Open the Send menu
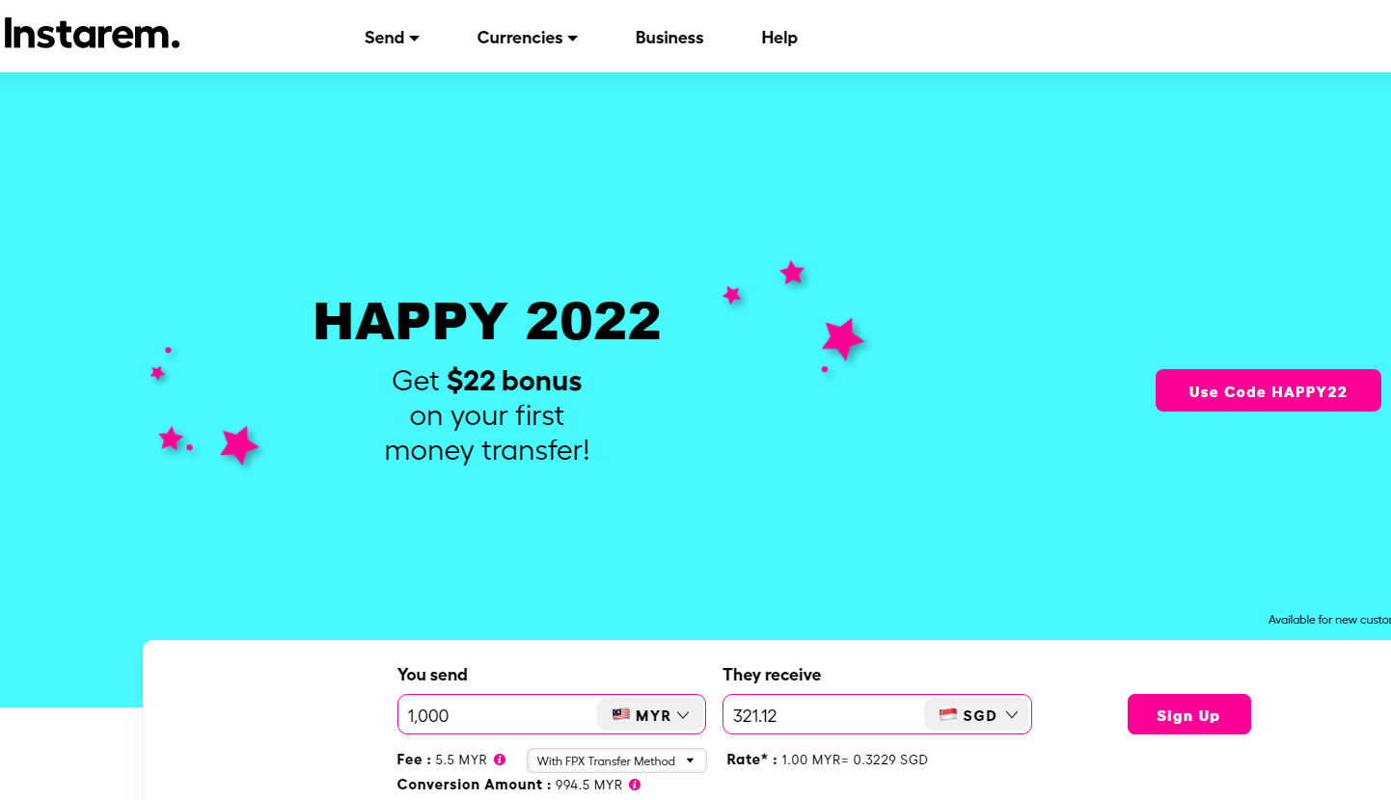This screenshot has width=1391, height=800. coord(391,38)
